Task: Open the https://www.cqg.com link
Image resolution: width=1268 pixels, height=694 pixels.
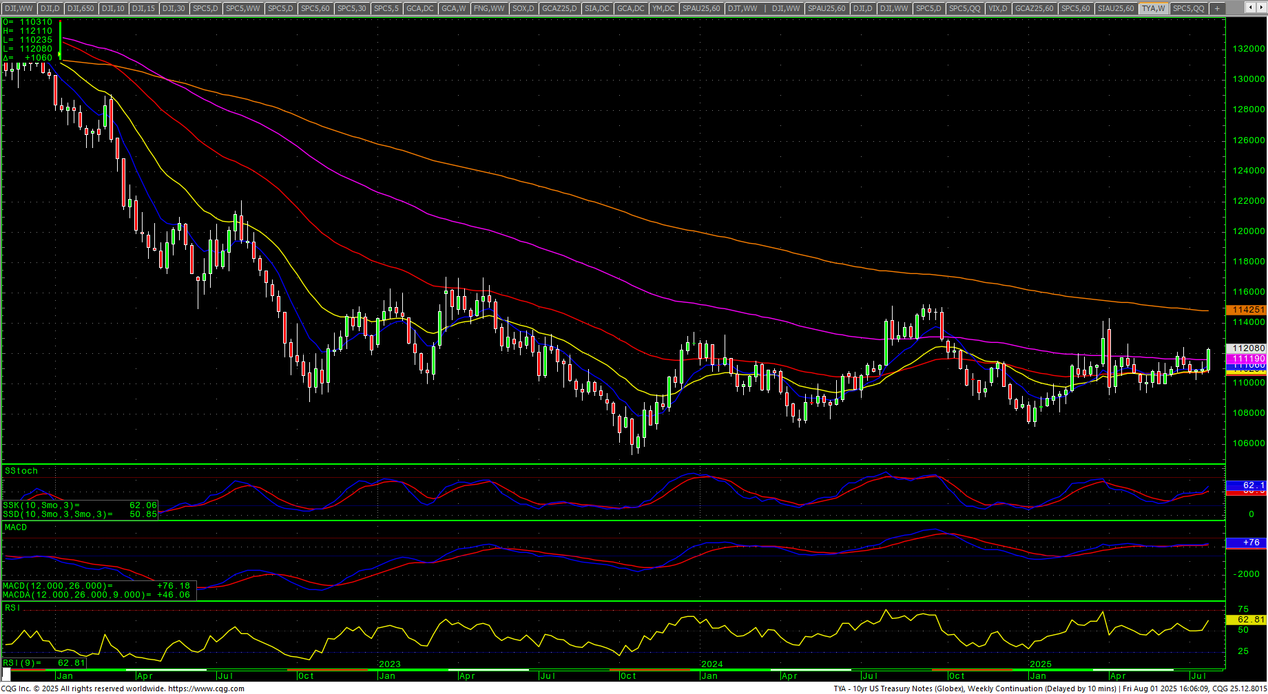Action: tap(206, 688)
